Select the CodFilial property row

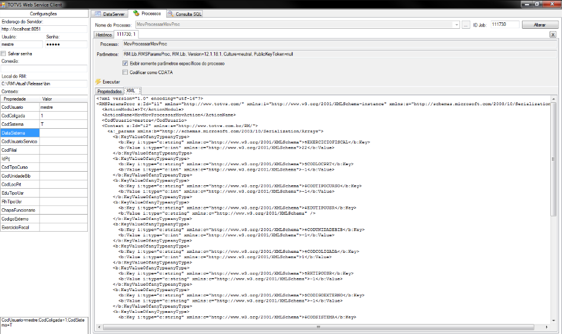coord(44,150)
